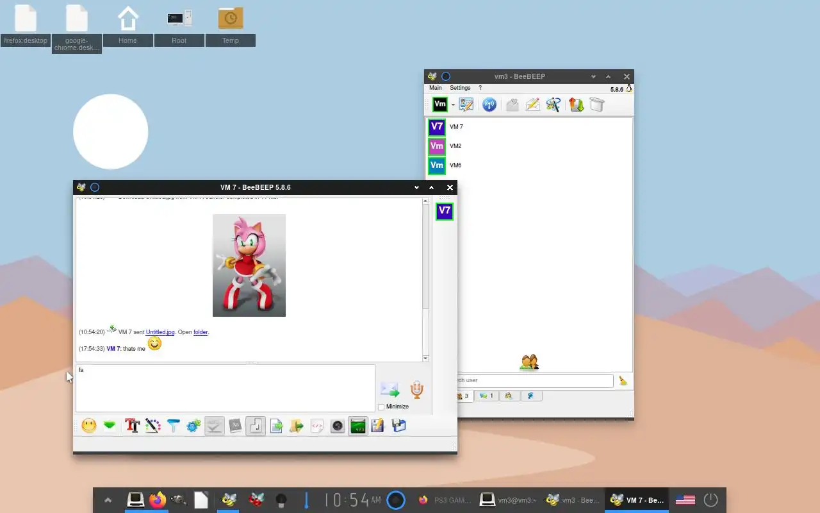Screen dimensions: 820x513
Task: Click the box icon in vm3 toolbar
Action: click(x=597, y=105)
